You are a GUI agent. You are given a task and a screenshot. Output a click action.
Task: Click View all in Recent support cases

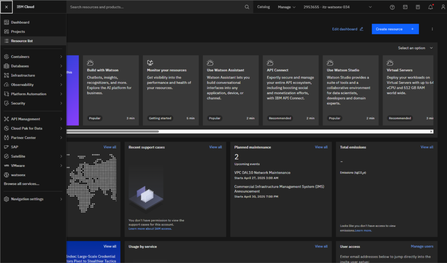tap(215, 147)
